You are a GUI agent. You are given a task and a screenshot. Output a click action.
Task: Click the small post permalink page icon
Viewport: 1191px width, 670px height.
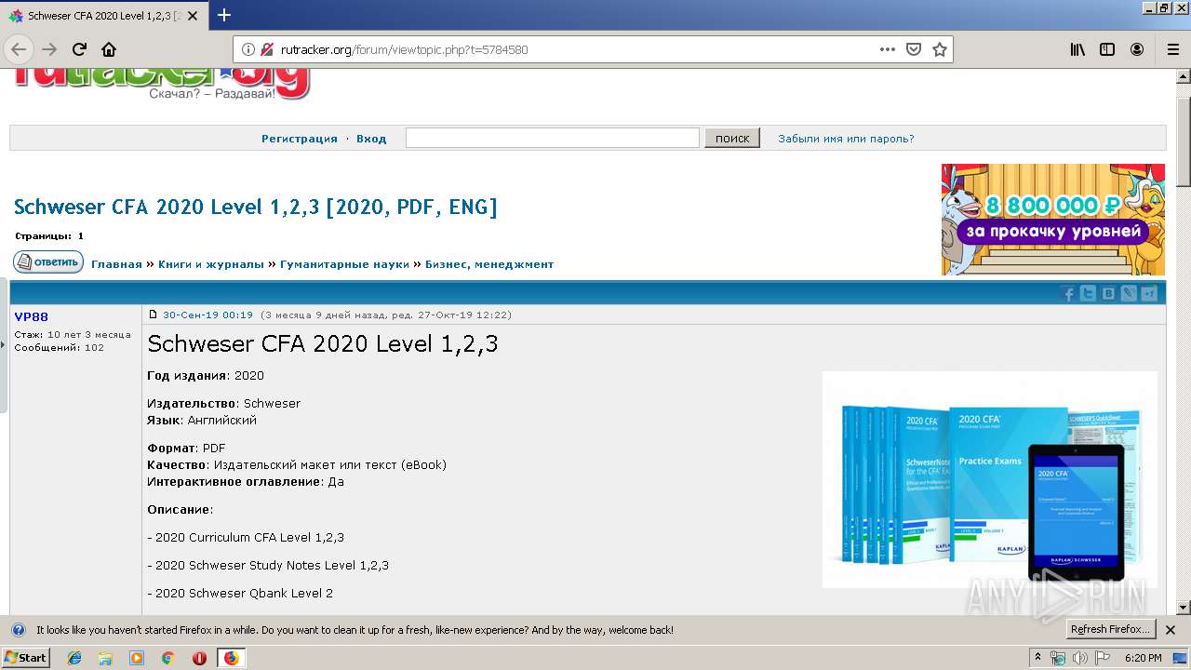(x=154, y=315)
